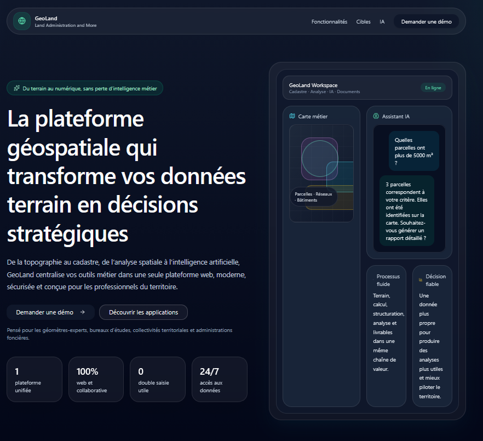Image resolution: width=483 pixels, height=441 pixels.
Task: Click 'Cadastre · Analyse · IA · Documents' subtitle
Action: [324, 92]
